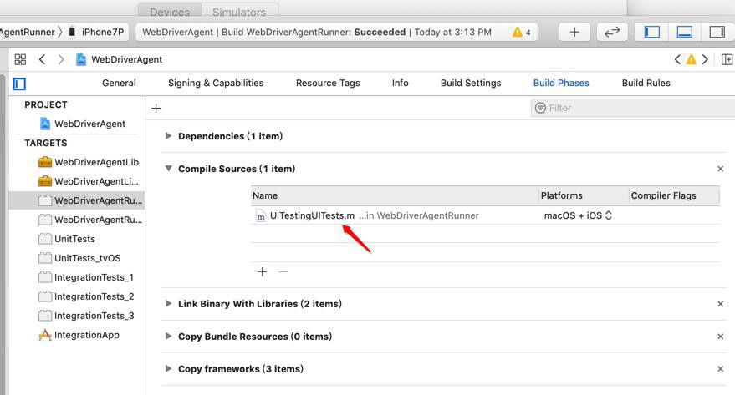Click the warning count badge in activity bar
Screen dimensions: 735x395
tap(522, 32)
